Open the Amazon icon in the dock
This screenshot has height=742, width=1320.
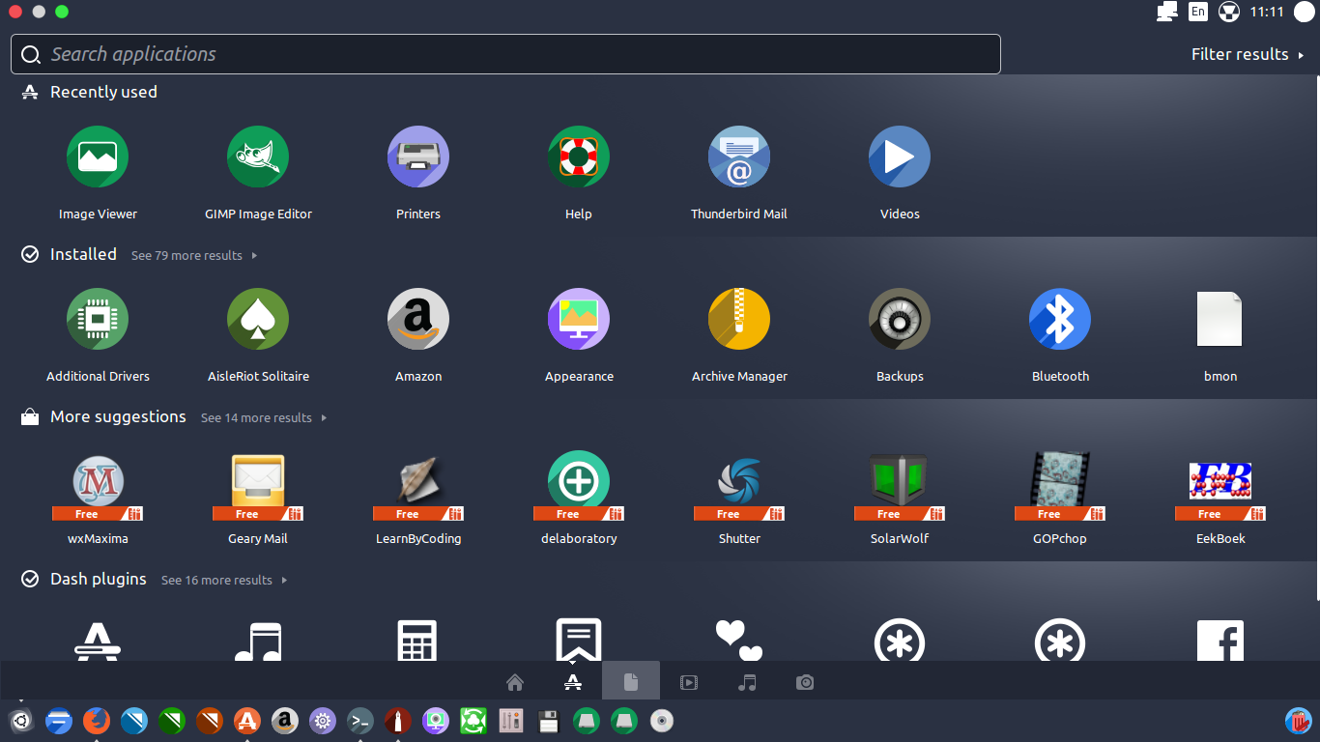285,721
